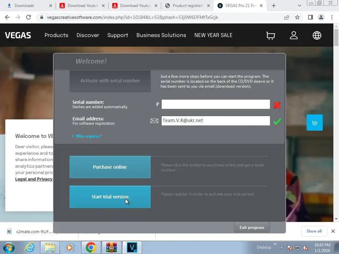Launch Internet Explorer from taskbar
Image resolution: width=339 pixels, height=254 pixels.
29,247
